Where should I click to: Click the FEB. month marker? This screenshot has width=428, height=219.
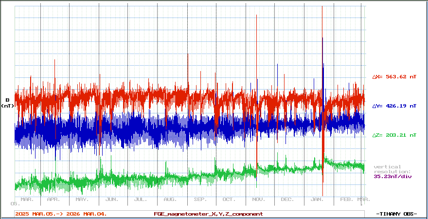pyautogui.click(x=346, y=200)
